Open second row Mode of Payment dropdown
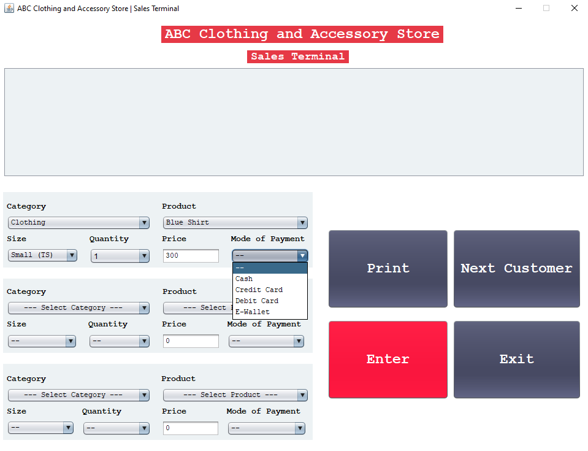Viewport: 588px width, 451px height. 266,341
